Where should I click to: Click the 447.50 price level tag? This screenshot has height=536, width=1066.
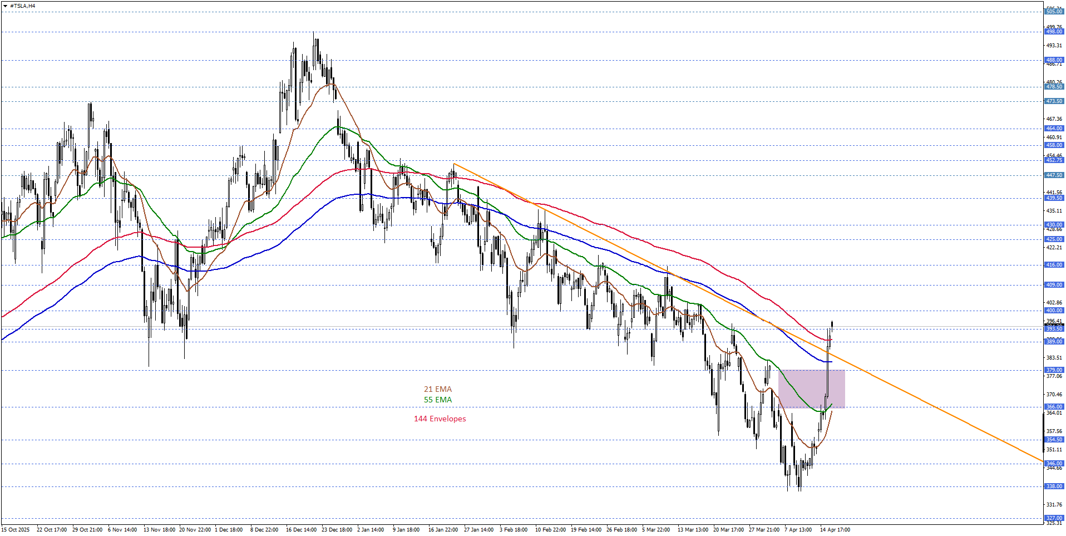(1054, 175)
